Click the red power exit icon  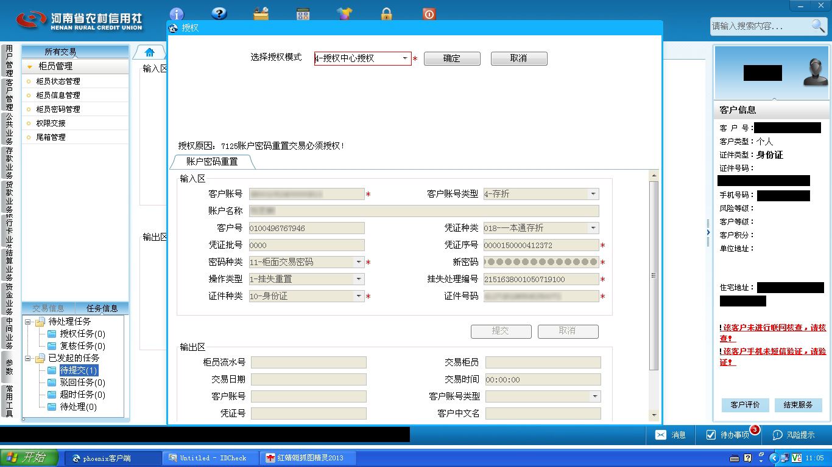[x=429, y=14]
